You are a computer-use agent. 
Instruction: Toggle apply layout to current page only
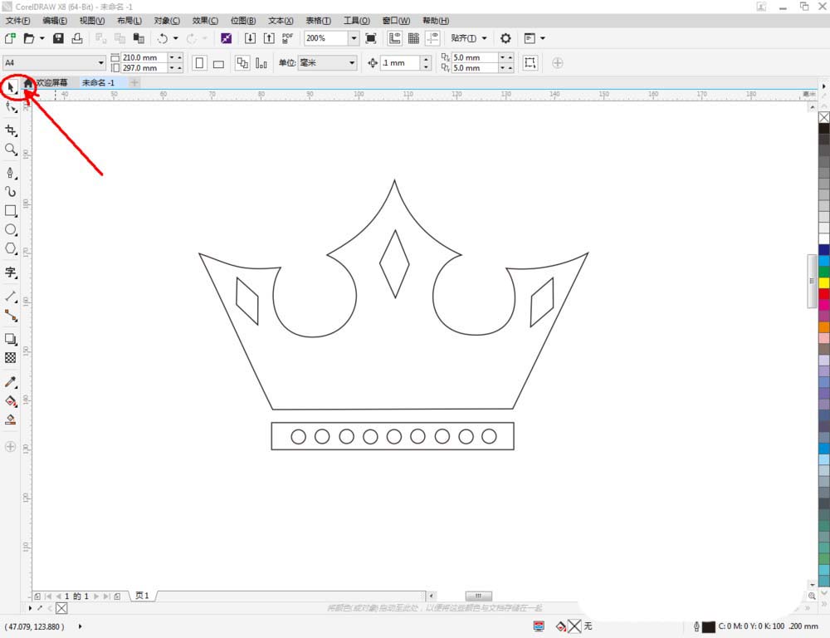[x=261, y=63]
